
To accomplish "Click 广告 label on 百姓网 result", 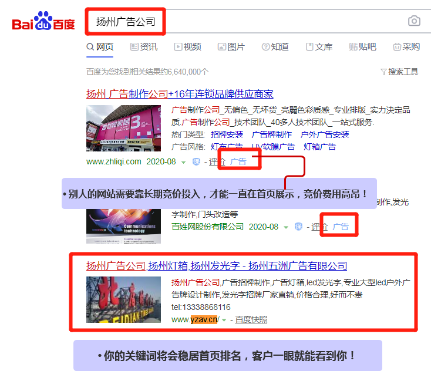I will click(341, 227).
